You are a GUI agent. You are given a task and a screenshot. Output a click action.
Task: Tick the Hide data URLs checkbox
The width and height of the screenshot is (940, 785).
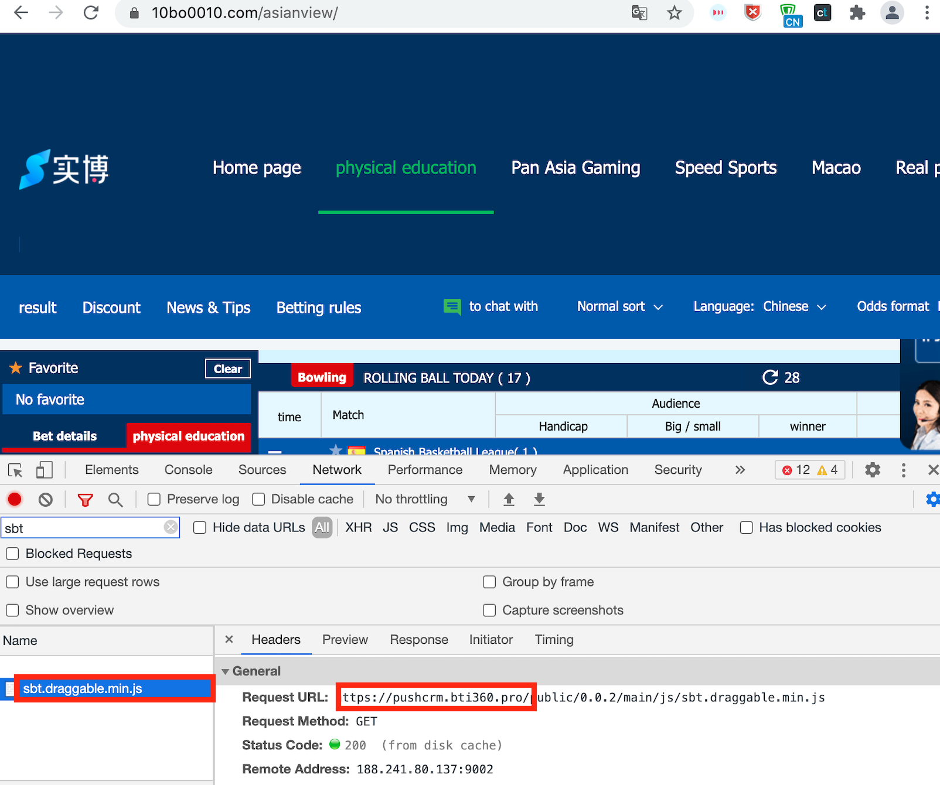point(200,527)
